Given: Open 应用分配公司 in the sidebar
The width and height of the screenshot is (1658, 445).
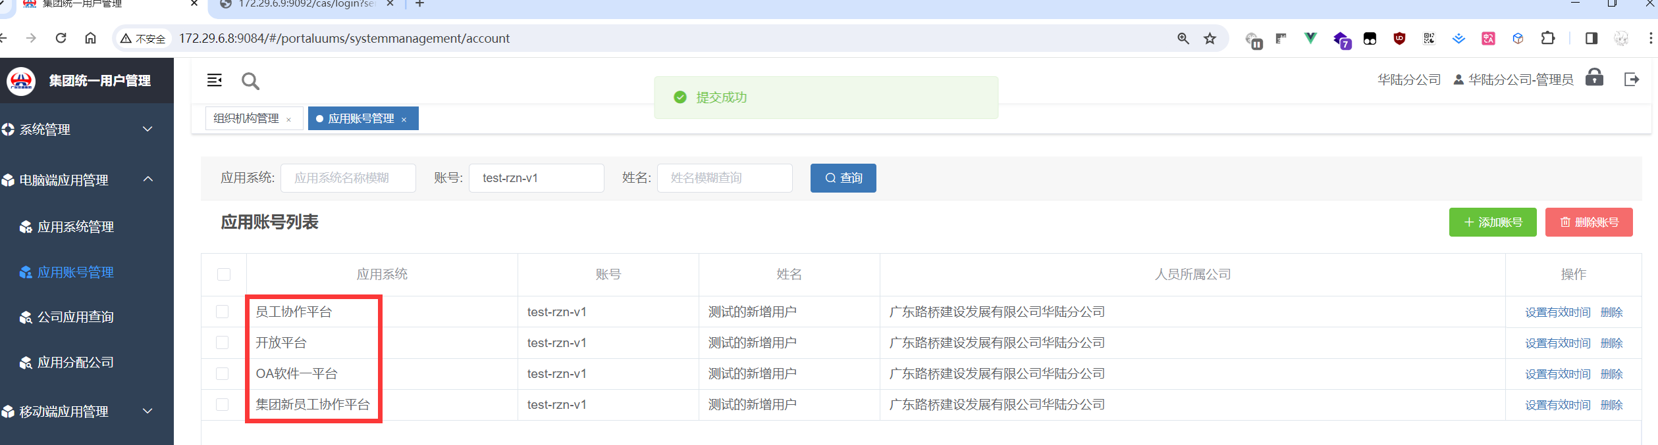Looking at the screenshot, I should 87,362.
